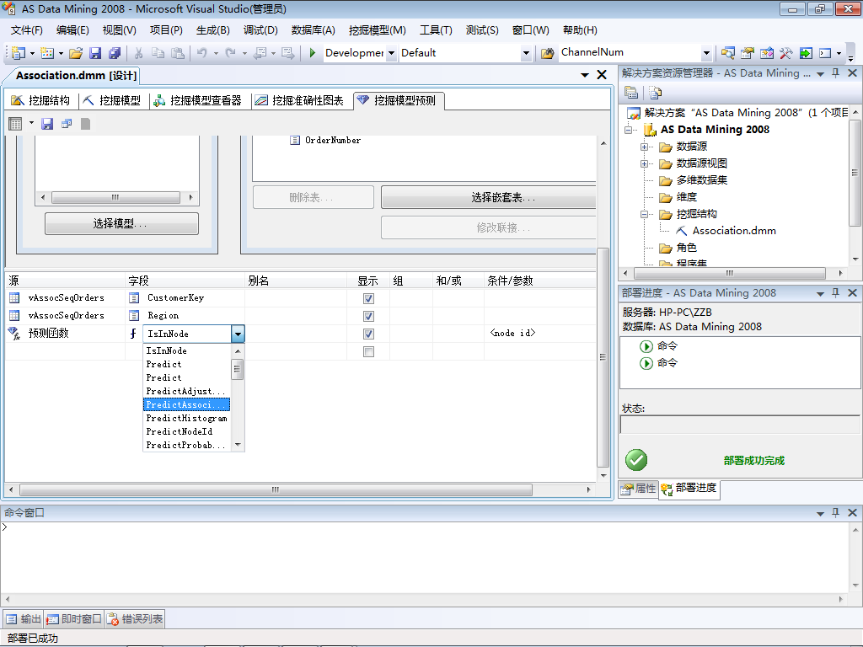
Task: Click the Copy icon in toolbar
Action: point(158,53)
